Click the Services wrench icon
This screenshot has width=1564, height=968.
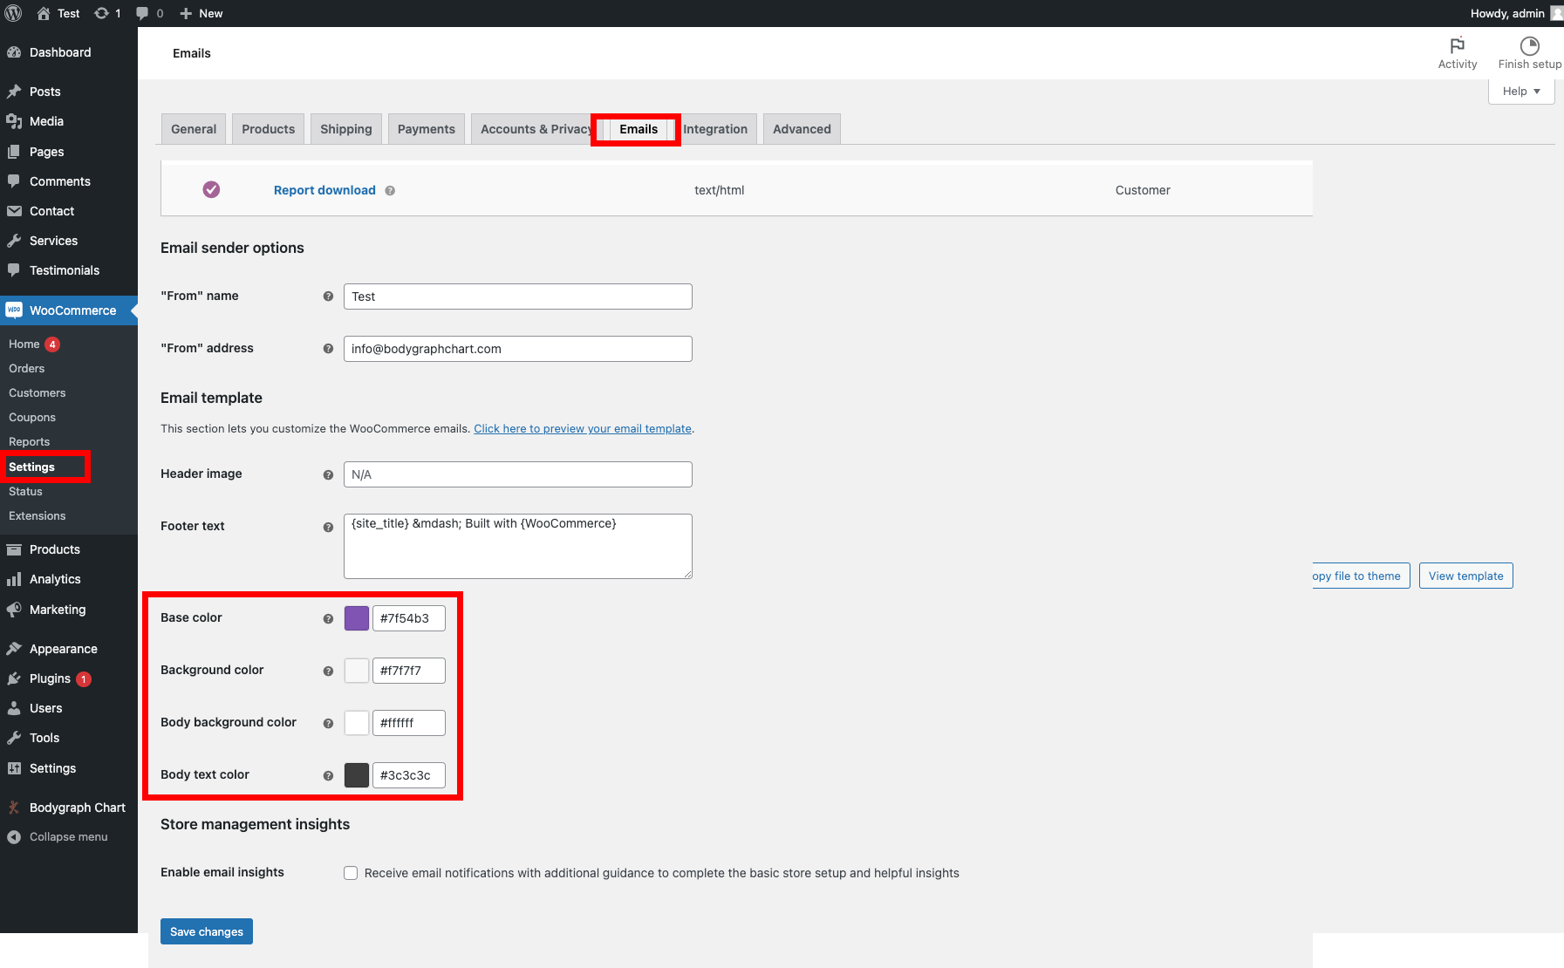pyautogui.click(x=14, y=241)
